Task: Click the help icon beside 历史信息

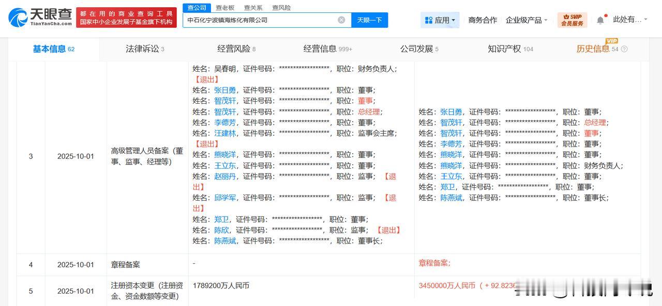Action: [x=624, y=49]
